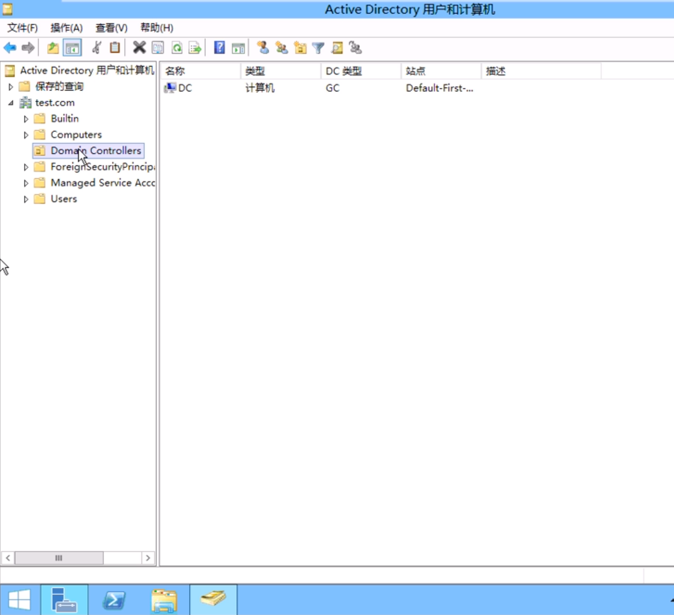
Task: Open File Explorer from taskbar
Action: 164,600
